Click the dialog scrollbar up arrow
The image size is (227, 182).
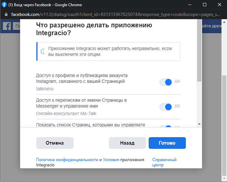click(x=199, y=22)
